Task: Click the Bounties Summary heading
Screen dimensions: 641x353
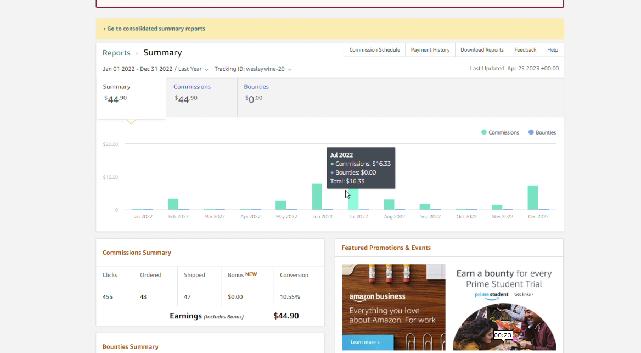Action: 131,347
